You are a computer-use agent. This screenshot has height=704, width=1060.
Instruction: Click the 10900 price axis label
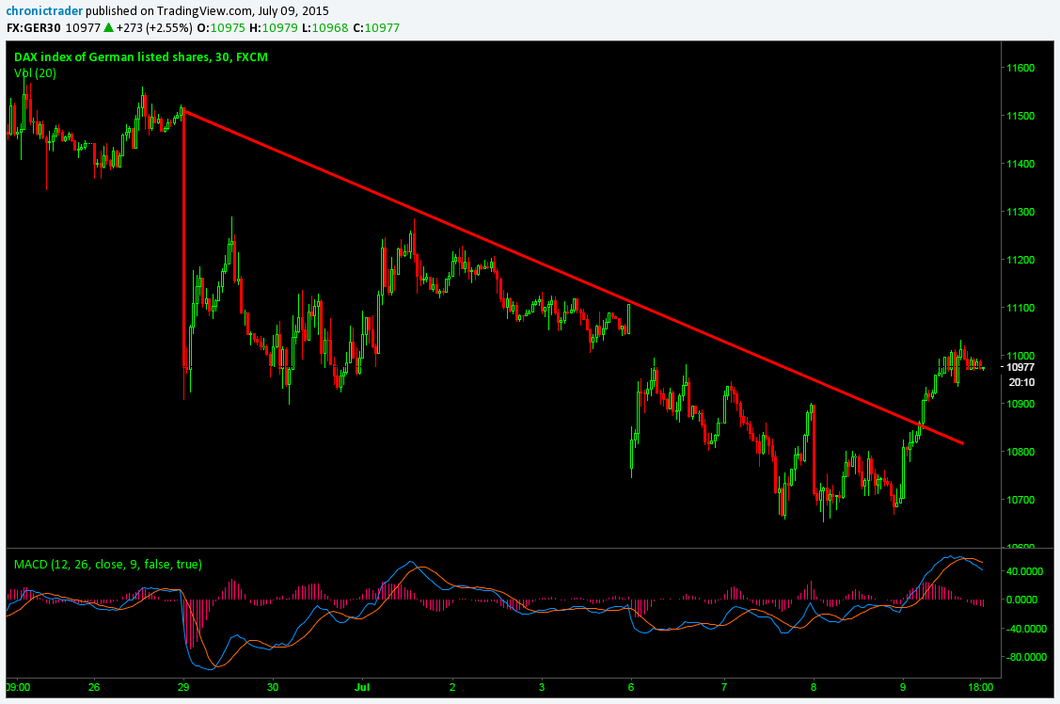click(x=1020, y=404)
